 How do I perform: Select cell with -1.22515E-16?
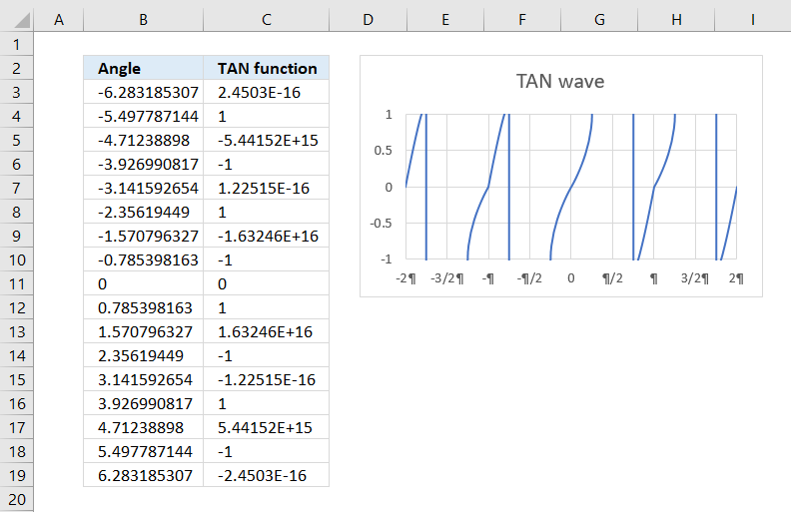pyautogui.click(x=267, y=379)
